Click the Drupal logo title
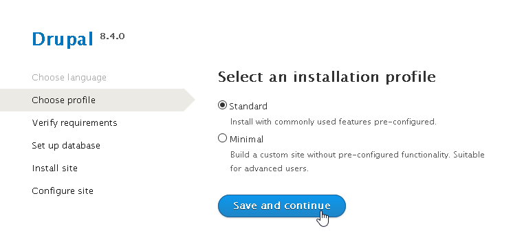Viewport: 524px width, 251px height. click(x=63, y=39)
